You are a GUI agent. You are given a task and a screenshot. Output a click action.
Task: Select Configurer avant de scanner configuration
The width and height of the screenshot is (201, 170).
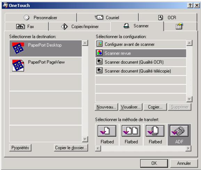coord(140,44)
